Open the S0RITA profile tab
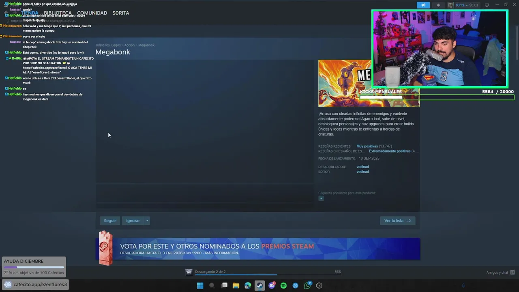The width and height of the screenshot is (519, 292). tap(121, 13)
